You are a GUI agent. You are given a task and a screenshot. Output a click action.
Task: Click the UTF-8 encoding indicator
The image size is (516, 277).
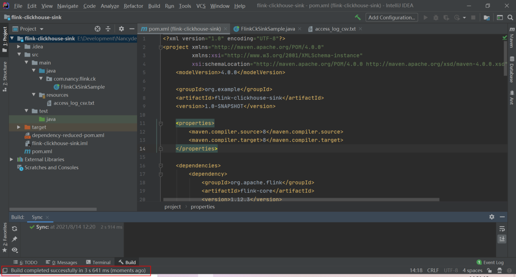451,271
